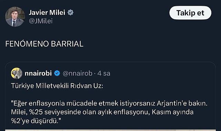Open the nnairobi yellow avatar image

point(17,73)
